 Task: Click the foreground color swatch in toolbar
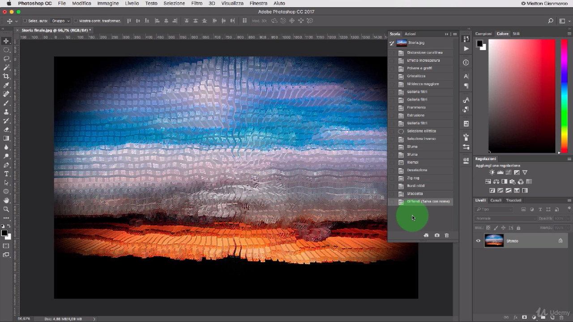coord(4,233)
